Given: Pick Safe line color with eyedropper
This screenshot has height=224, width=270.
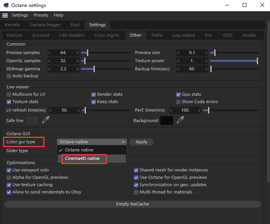Looking at the screenshot, I should (46, 120).
